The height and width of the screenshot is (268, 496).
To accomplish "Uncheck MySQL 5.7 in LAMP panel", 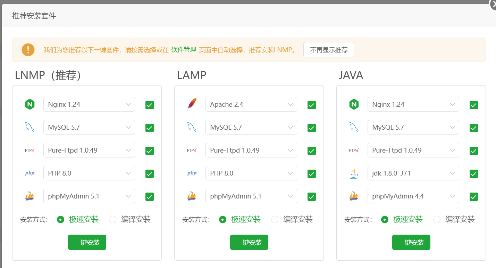I will (312, 128).
